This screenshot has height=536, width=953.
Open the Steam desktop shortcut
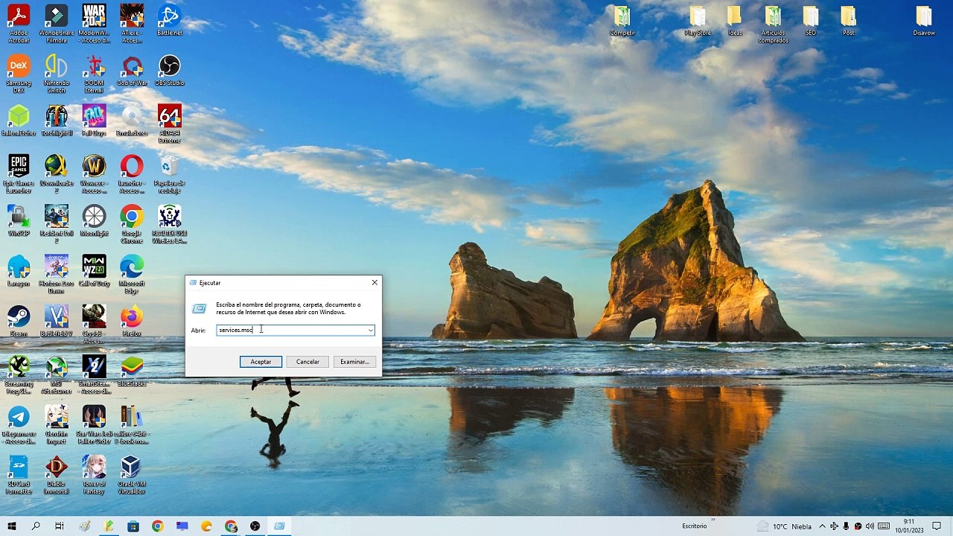click(19, 321)
